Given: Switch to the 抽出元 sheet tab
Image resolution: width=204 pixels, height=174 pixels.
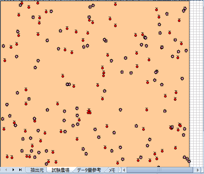Looking at the screenshot, I should (37, 170).
